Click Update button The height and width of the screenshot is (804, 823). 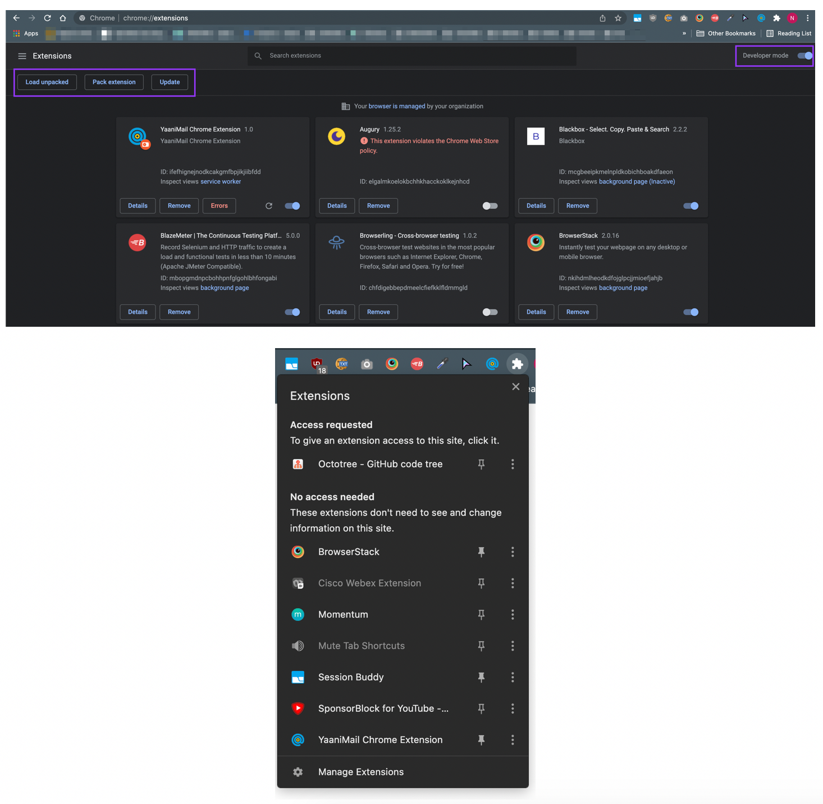coord(170,82)
